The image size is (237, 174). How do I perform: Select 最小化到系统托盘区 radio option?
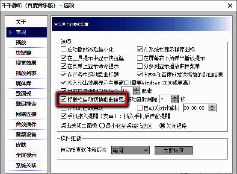pos(102,126)
